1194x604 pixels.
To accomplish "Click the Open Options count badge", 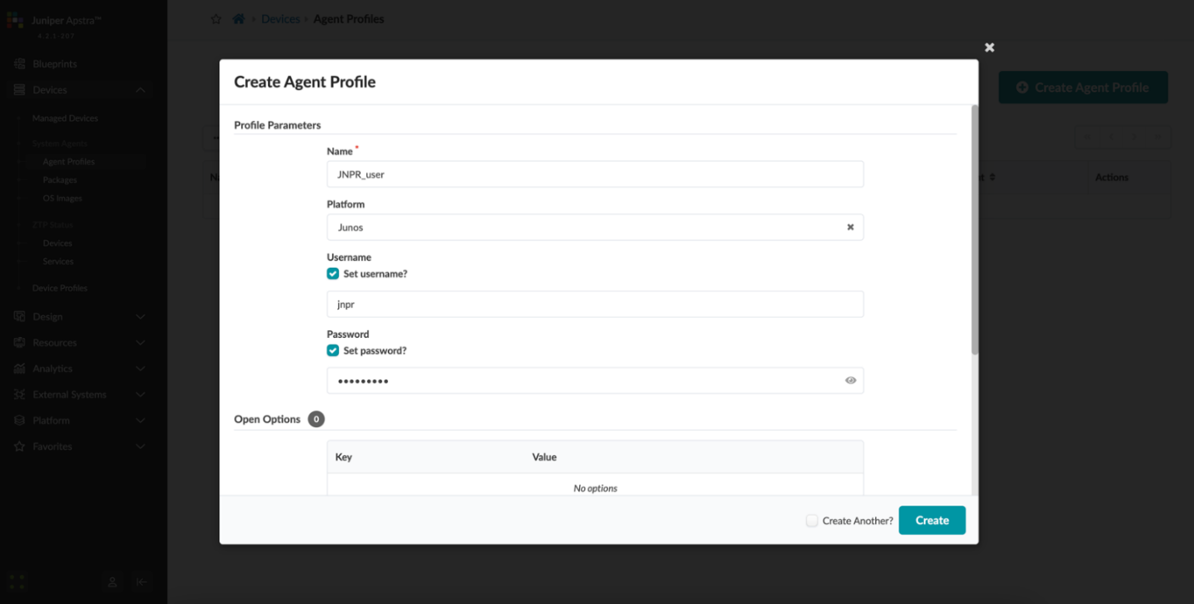I will pos(316,420).
